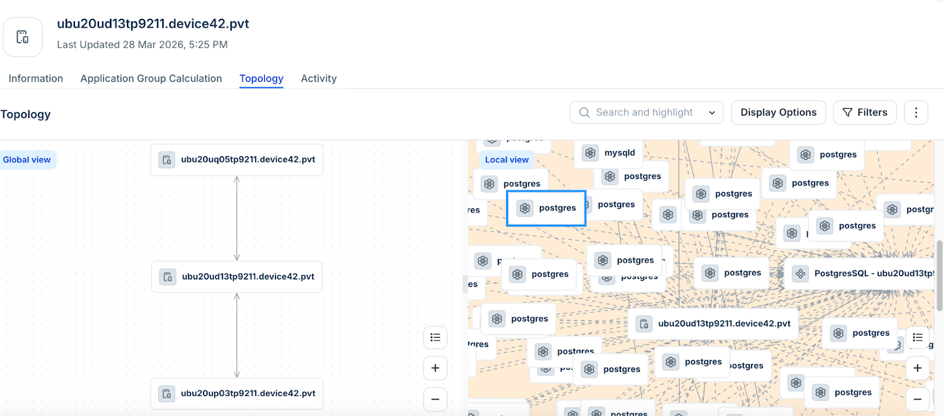944x416 pixels.
Task: Click the filter funnel icon
Action: pos(847,112)
